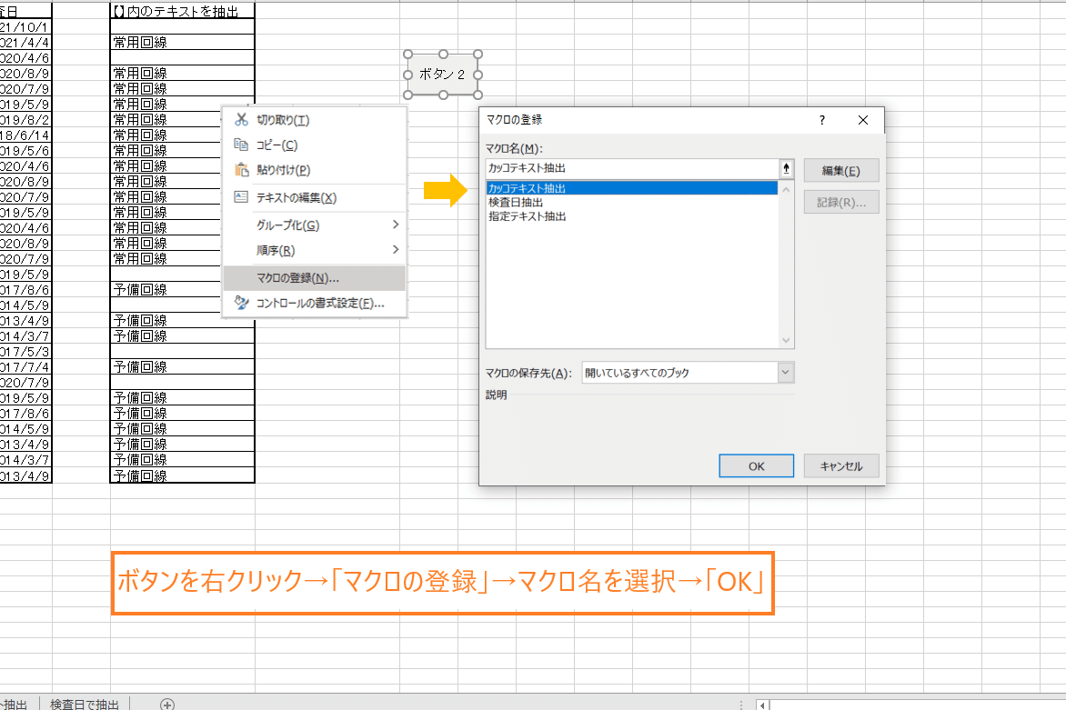This screenshot has width=1066, height=710.
Task: Open マクロの保存先 dropdown
Action: click(x=785, y=373)
